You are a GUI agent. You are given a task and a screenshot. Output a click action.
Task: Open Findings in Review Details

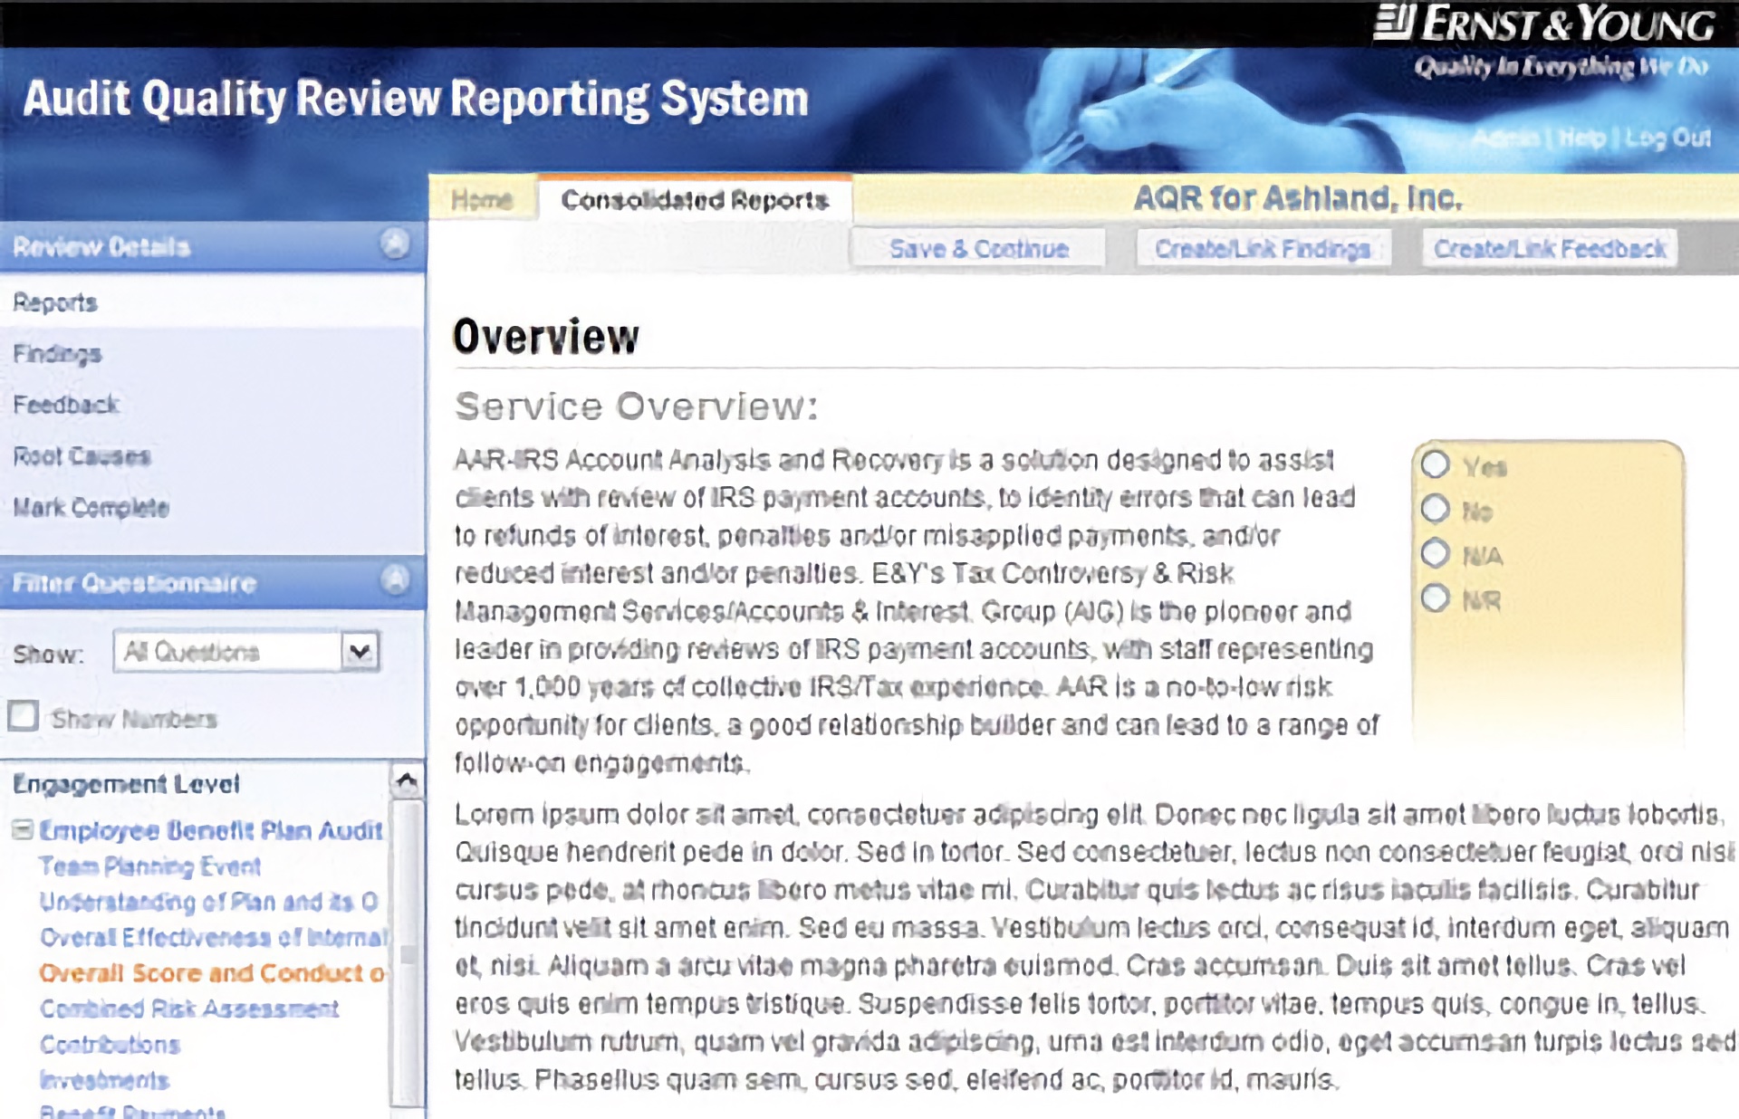[x=56, y=354]
